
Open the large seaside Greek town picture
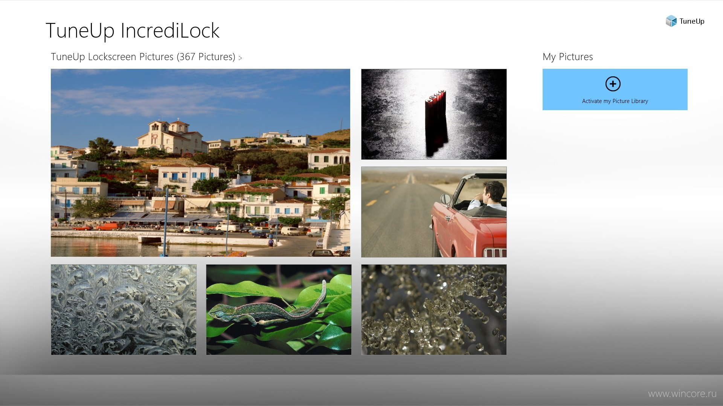click(200, 163)
